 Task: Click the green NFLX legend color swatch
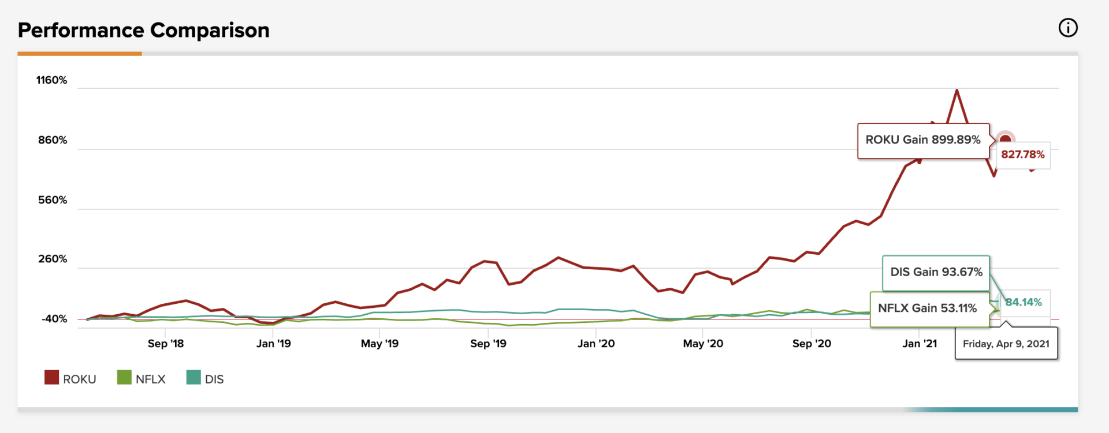124,378
